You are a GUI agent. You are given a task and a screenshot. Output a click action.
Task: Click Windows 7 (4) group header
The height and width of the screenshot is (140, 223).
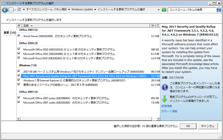pyautogui.click(x=28, y=65)
